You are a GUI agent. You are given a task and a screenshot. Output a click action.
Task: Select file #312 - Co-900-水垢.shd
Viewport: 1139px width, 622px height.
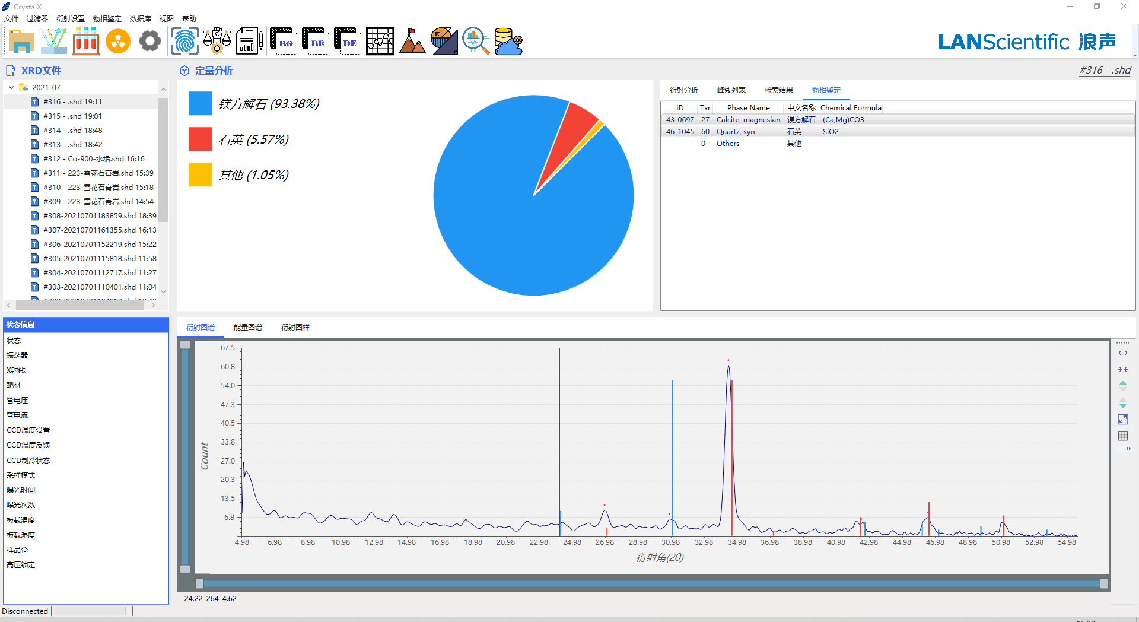coord(94,159)
